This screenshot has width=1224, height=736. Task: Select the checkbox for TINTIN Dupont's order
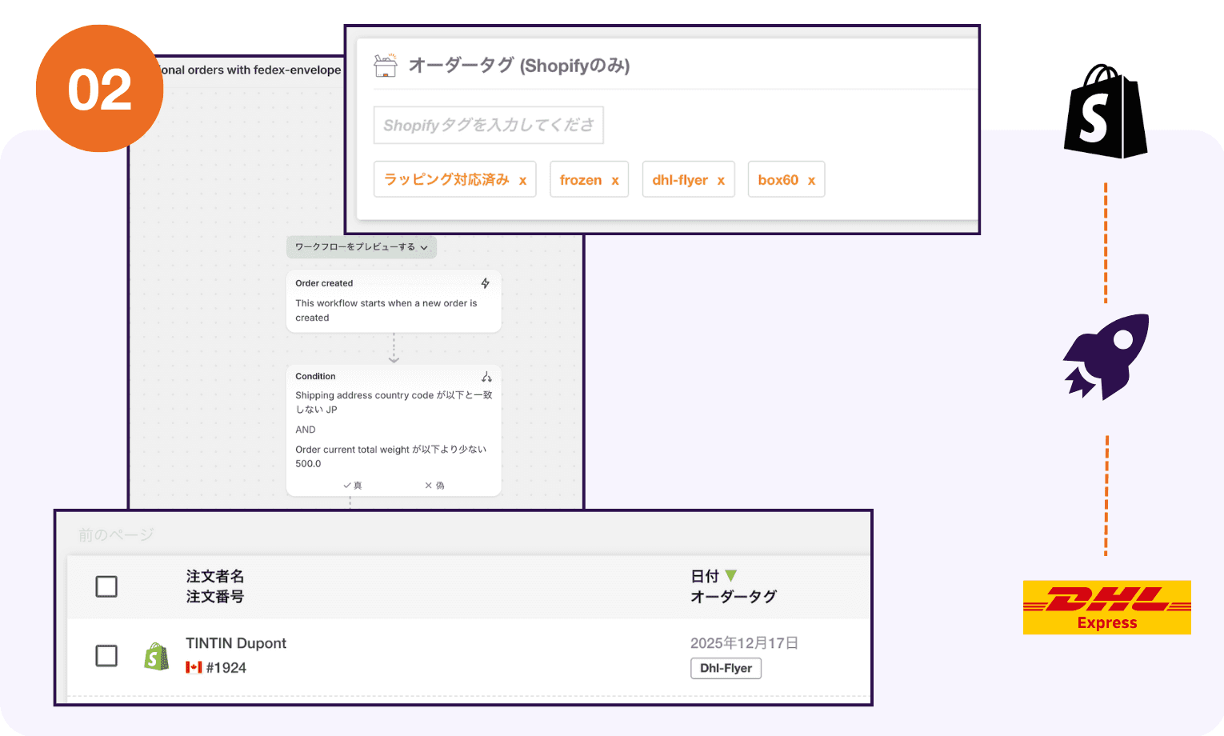pos(106,655)
